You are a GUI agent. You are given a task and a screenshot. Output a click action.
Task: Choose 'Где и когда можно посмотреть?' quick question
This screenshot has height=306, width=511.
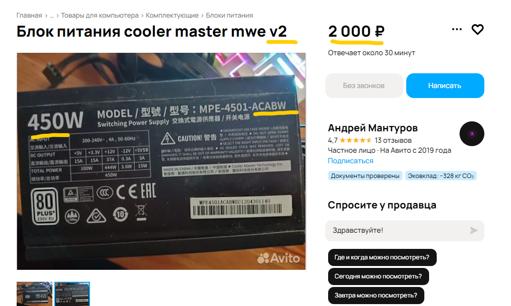[x=382, y=257]
